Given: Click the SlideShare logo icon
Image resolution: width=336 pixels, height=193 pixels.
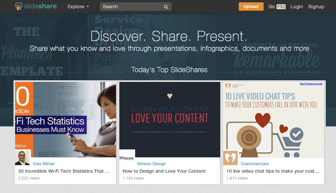Looking at the screenshot, I should coord(19,7).
